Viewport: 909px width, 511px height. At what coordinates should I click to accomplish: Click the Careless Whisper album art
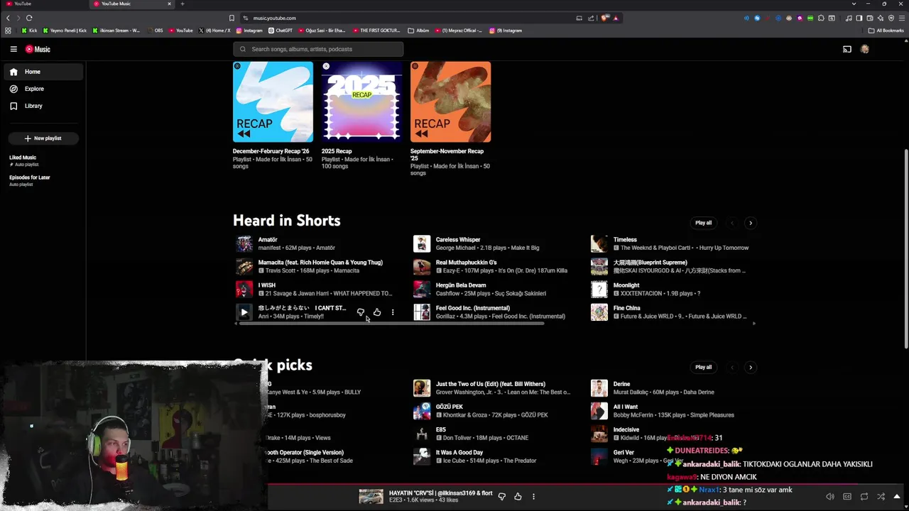pyautogui.click(x=422, y=243)
